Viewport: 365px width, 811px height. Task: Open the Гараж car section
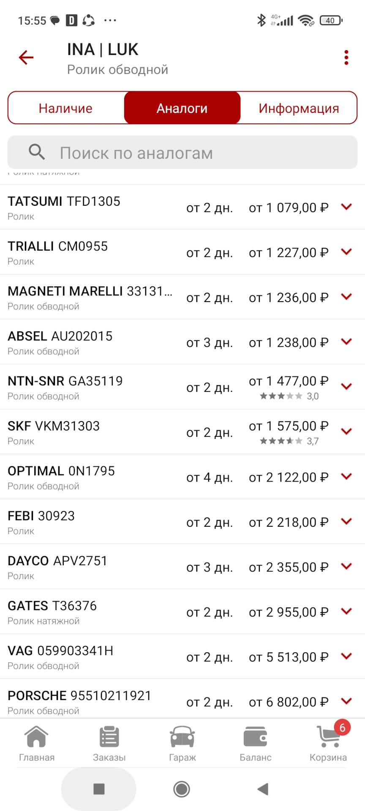pyautogui.click(x=182, y=744)
